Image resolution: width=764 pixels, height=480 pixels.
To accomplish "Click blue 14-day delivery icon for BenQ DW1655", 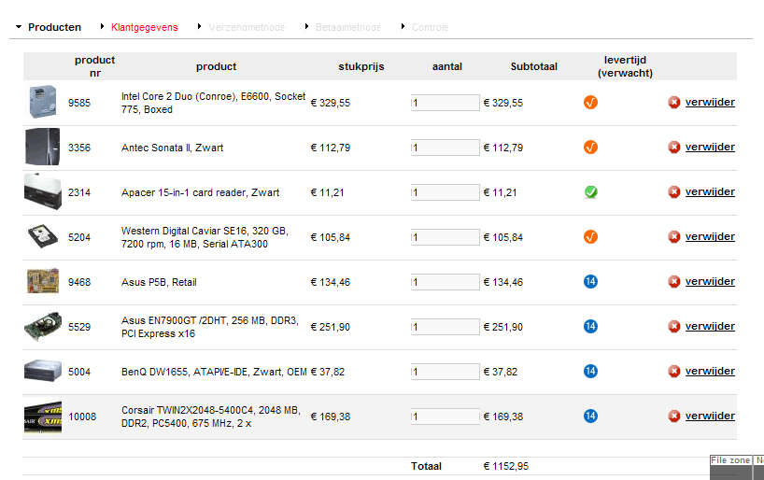I will point(590,372).
